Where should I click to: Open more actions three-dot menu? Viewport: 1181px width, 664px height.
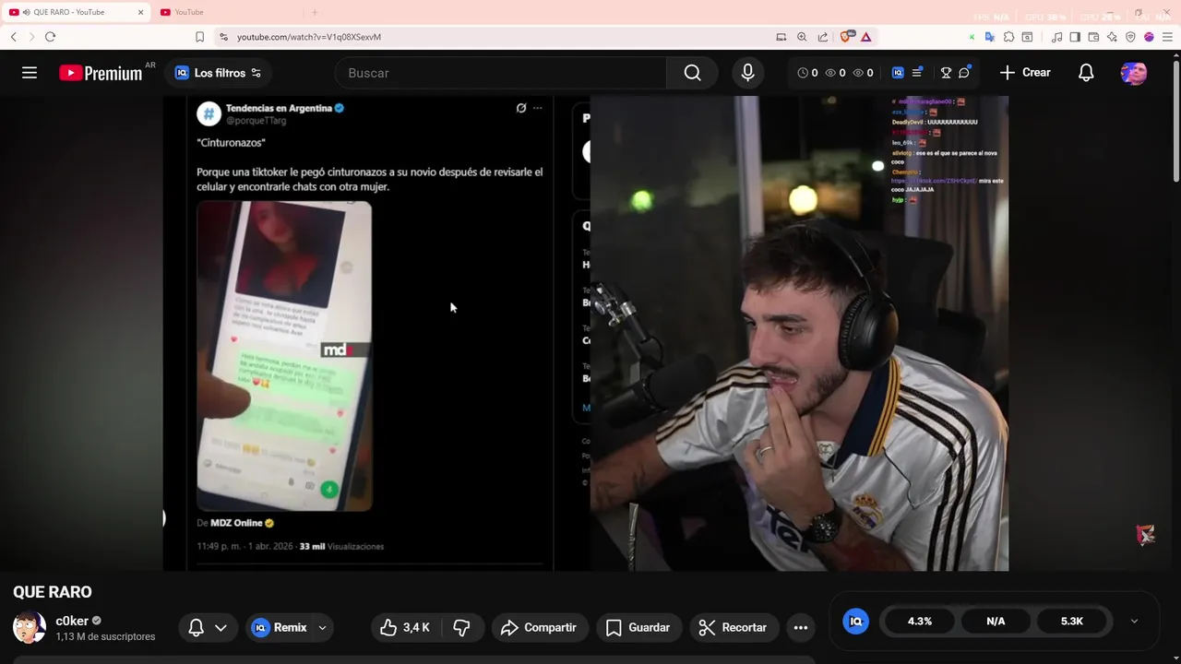coord(801,627)
